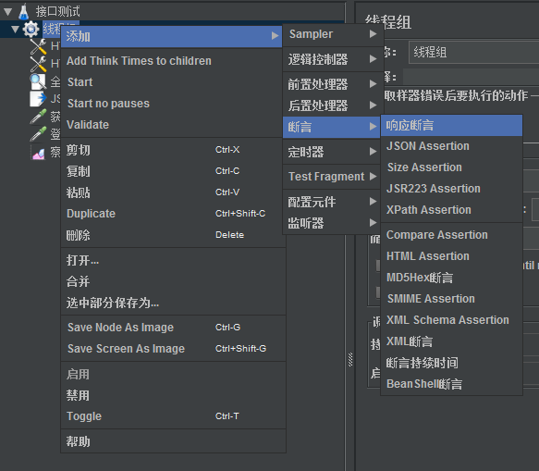Click the vertical panel splitter handle

[x=350, y=360]
